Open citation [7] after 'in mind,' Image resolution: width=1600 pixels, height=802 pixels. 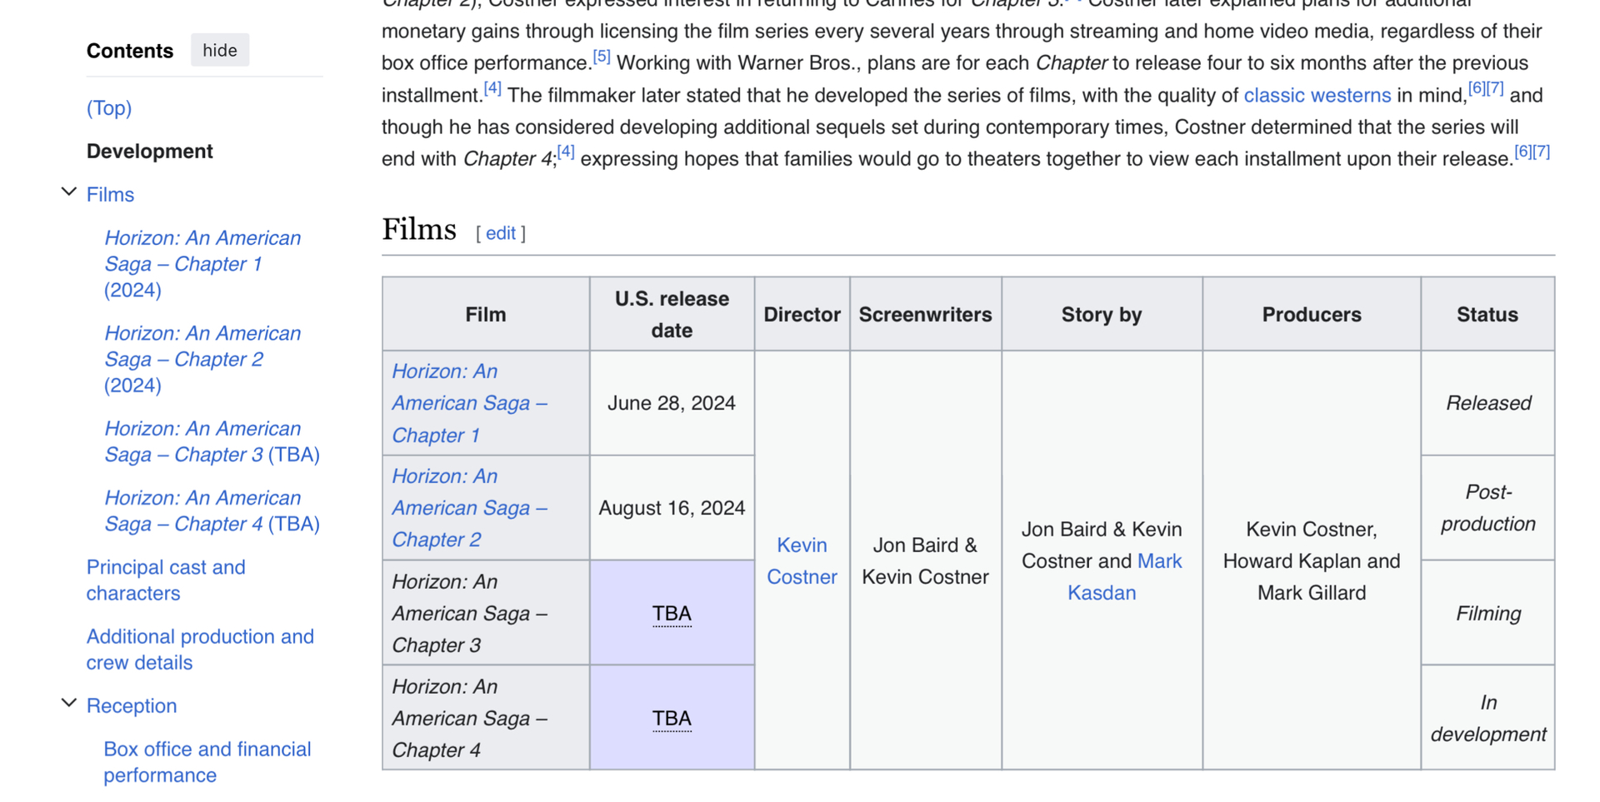tap(1495, 88)
